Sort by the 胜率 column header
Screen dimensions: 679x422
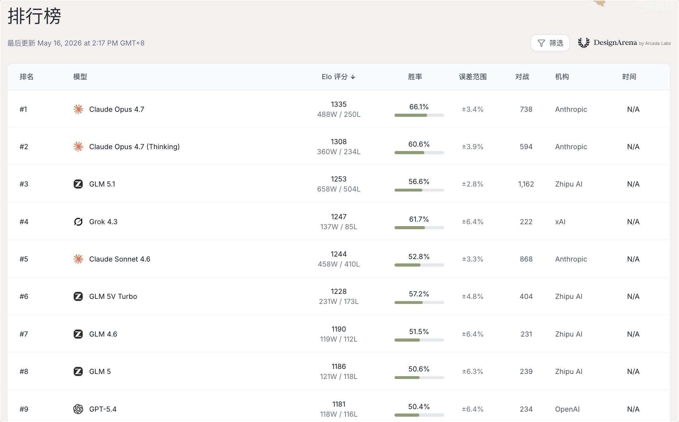(415, 77)
